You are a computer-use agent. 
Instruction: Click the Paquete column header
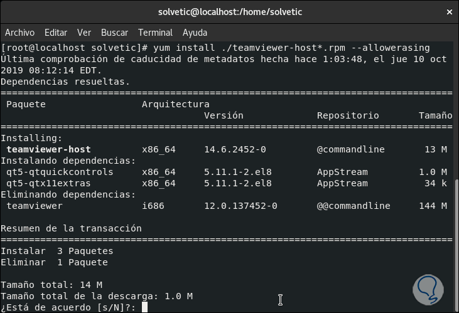pos(26,104)
